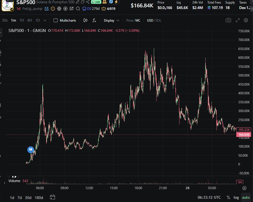The width and height of the screenshot is (253, 202).
Task: Click the yellow warning exclamation icon
Action: pos(53,8)
